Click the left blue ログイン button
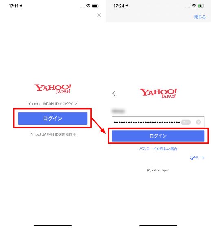 (x=53, y=118)
